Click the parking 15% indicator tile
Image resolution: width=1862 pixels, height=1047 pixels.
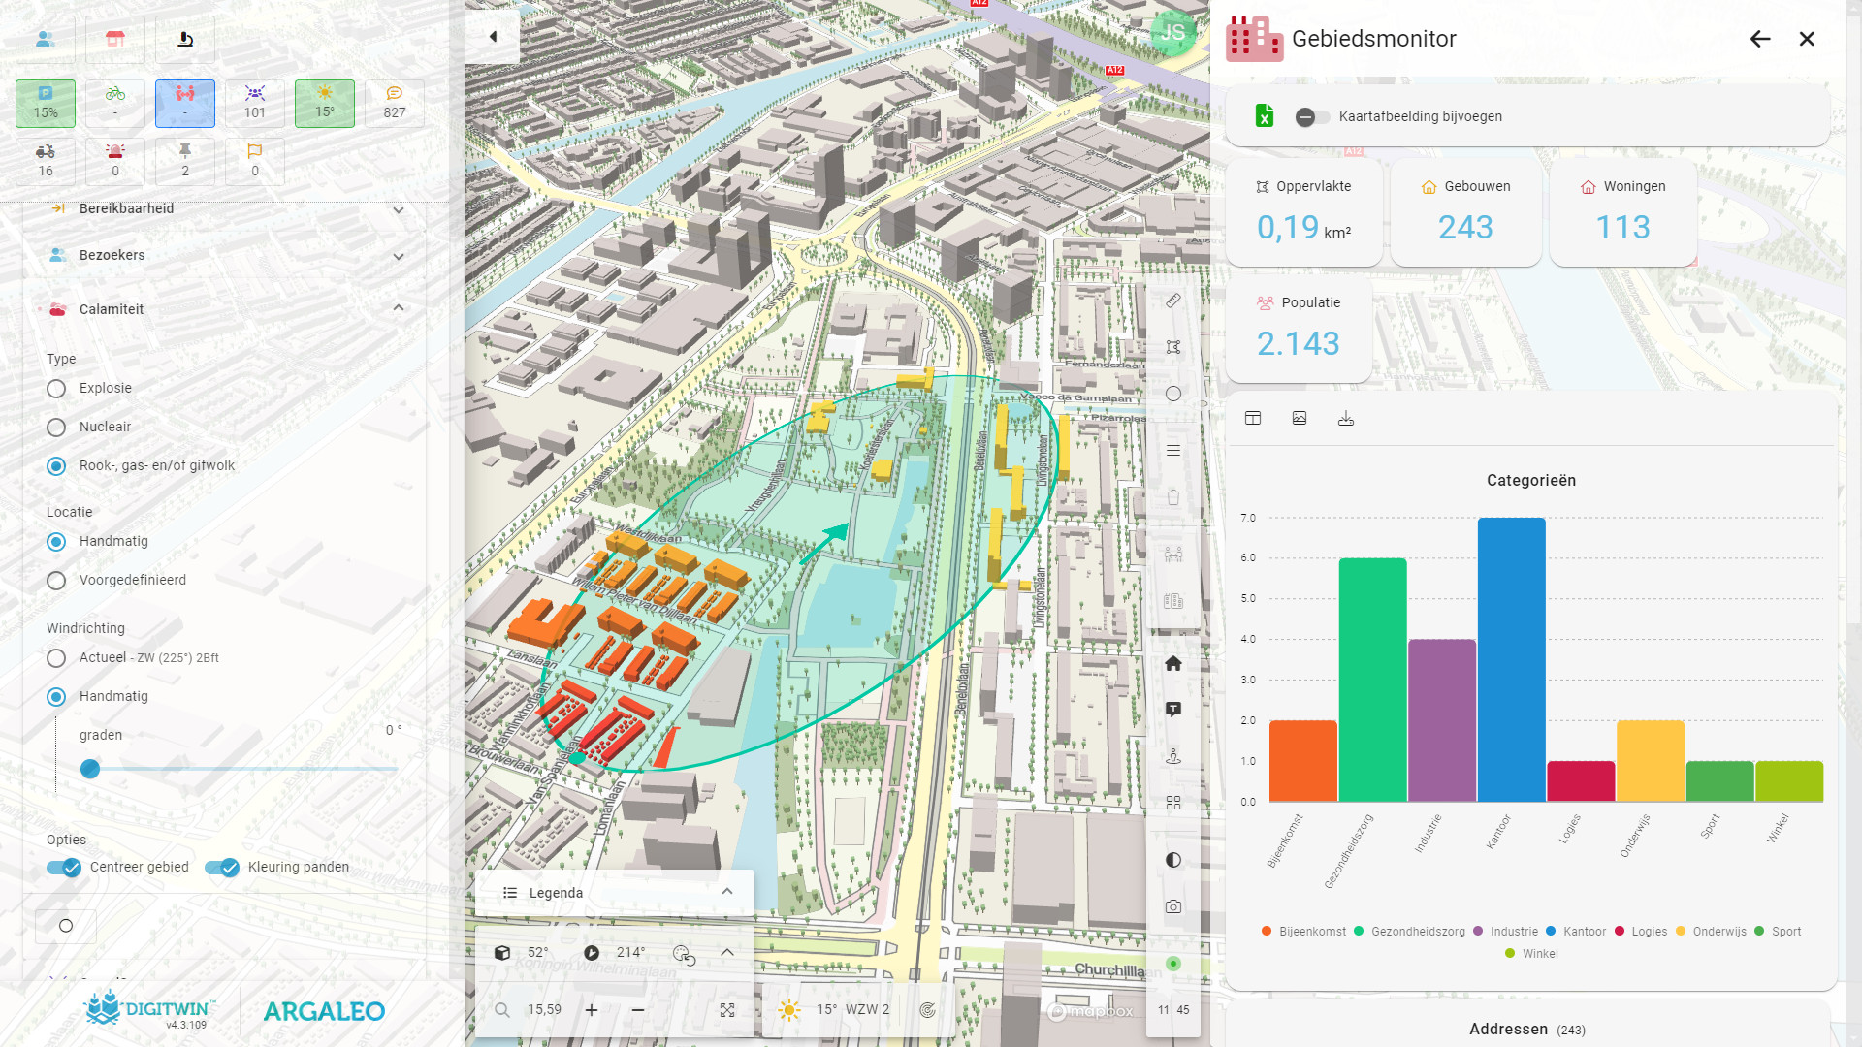point(46,103)
